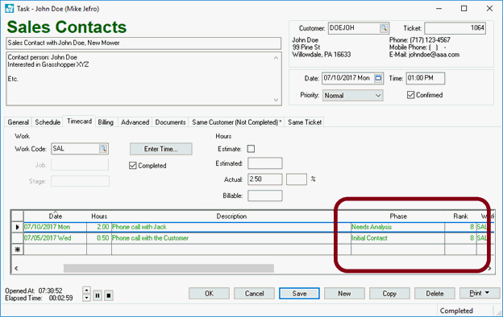Enable the Estimate checkbox
This screenshot has width=503, height=317.
pyautogui.click(x=251, y=149)
